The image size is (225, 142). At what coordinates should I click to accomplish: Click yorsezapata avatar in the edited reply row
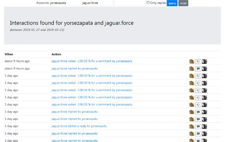(x=204, y=126)
